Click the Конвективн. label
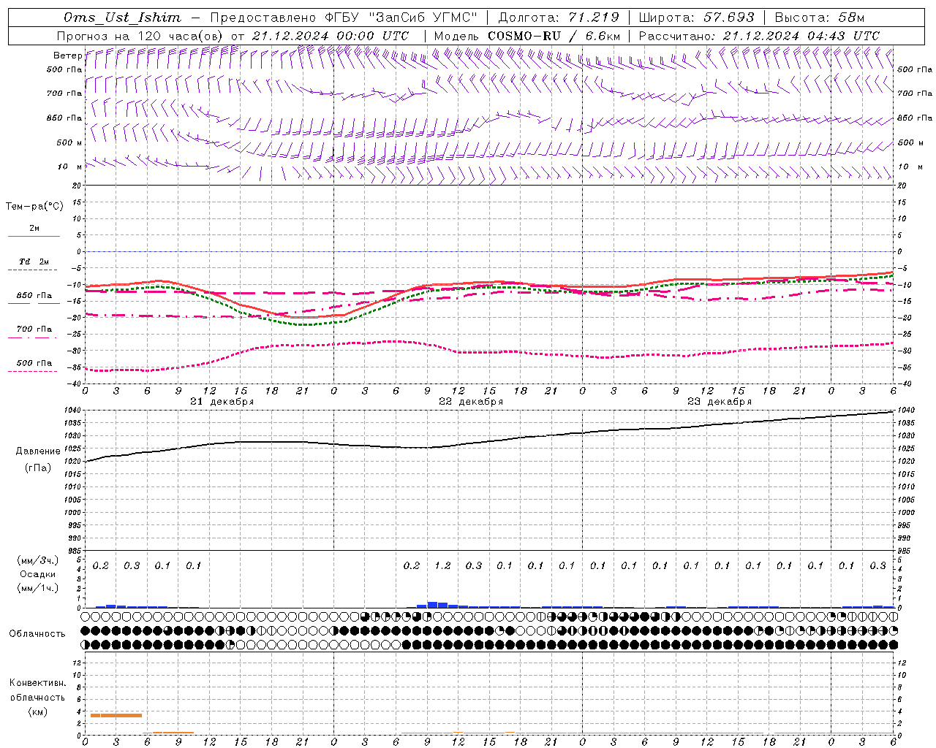This screenshot has width=936, height=748. click(x=37, y=683)
